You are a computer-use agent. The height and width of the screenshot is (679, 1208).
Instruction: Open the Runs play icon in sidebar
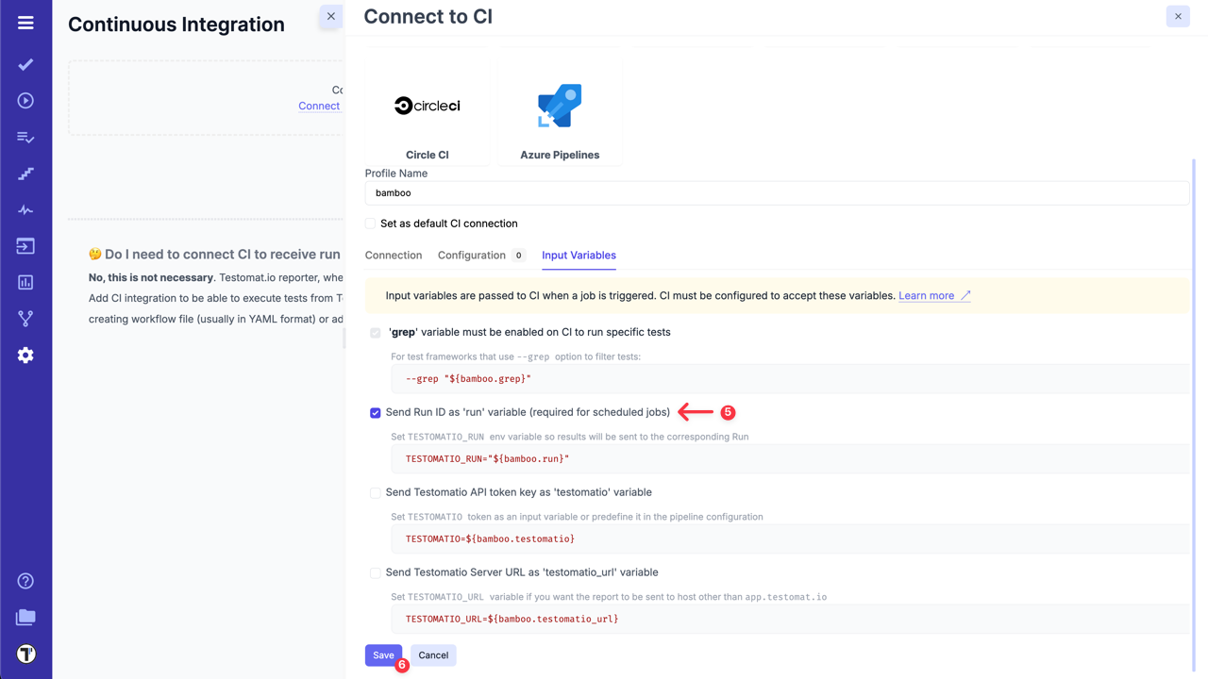click(25, 101)
